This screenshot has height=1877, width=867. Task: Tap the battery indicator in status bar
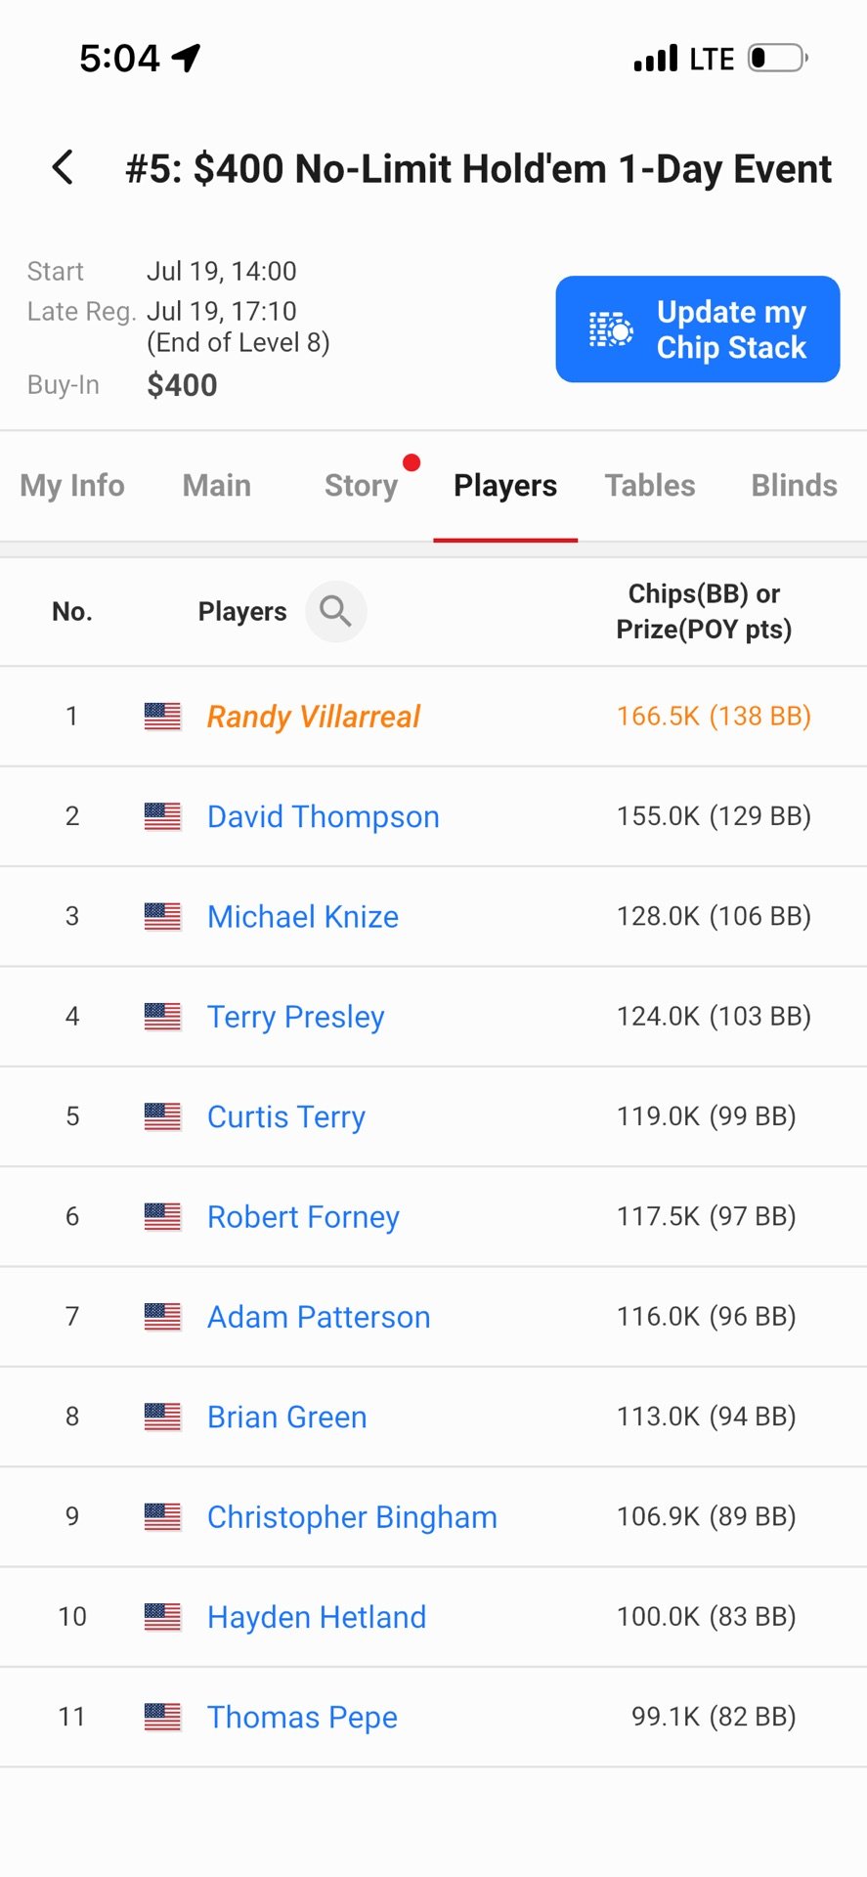(x=778, y=59)
